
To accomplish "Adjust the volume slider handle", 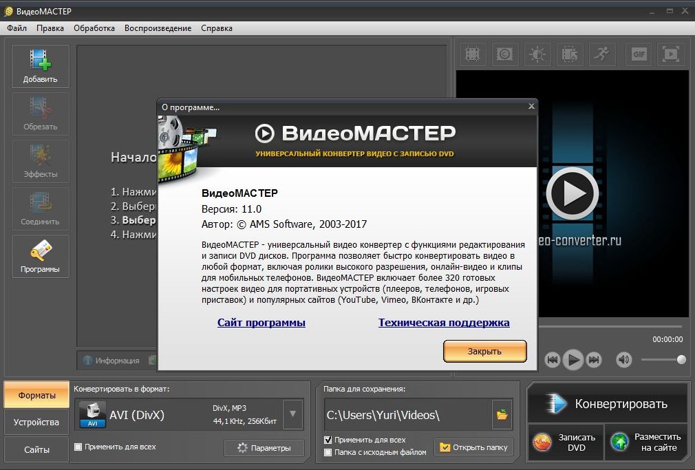I will click(681, 360).
